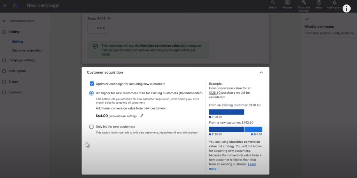The height and width of the screenshot is (178, 357).
Task: Close the New campaign editor with X
Action: [5, 6]
